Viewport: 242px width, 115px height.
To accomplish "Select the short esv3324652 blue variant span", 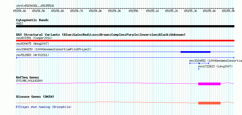I will click(x=199, y=63).
